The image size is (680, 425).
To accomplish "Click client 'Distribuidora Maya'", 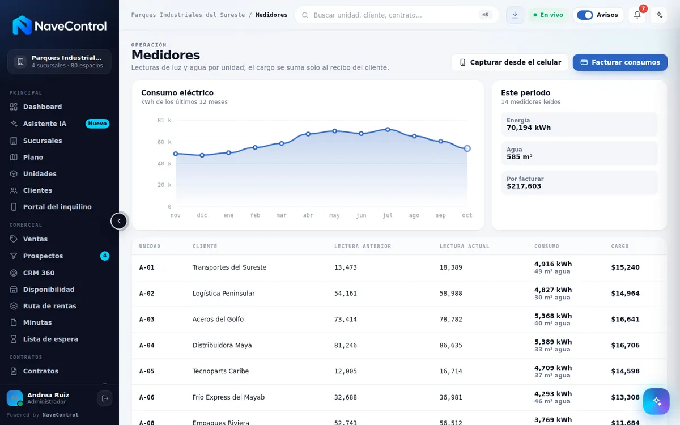I will (222, 346).
